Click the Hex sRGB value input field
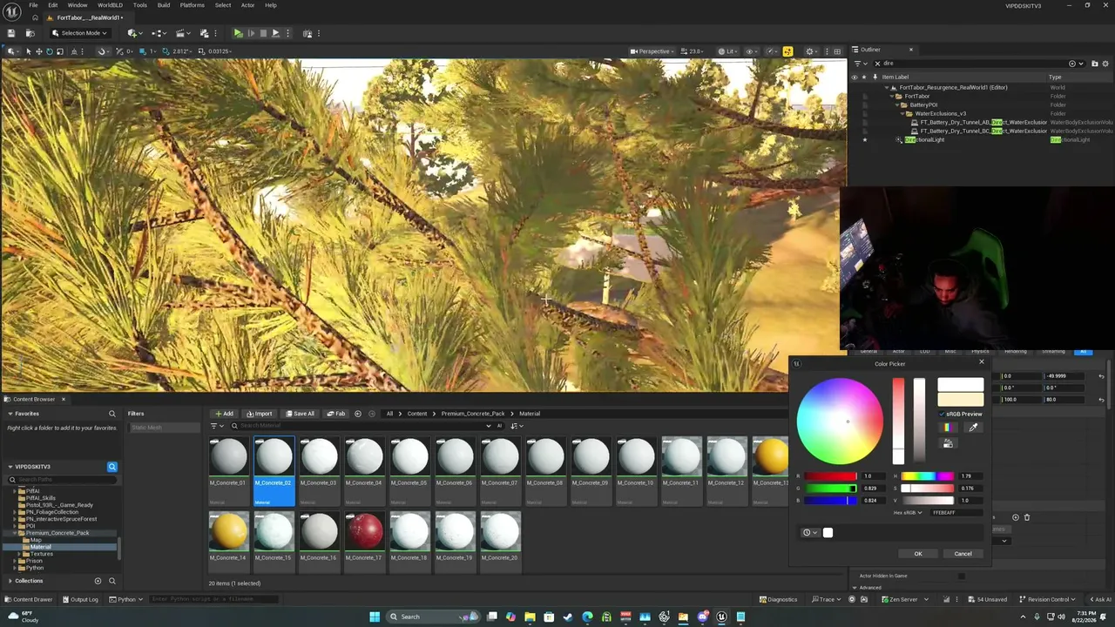Viewport: 1115px width, 627px height. pyautogui.click(x=956, y=513)
